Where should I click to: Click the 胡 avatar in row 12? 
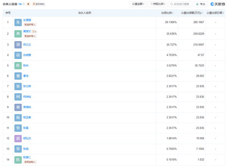[x=18, y=138]
